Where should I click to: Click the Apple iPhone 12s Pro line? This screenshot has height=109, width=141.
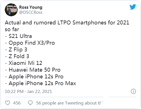tap(34, 77)
